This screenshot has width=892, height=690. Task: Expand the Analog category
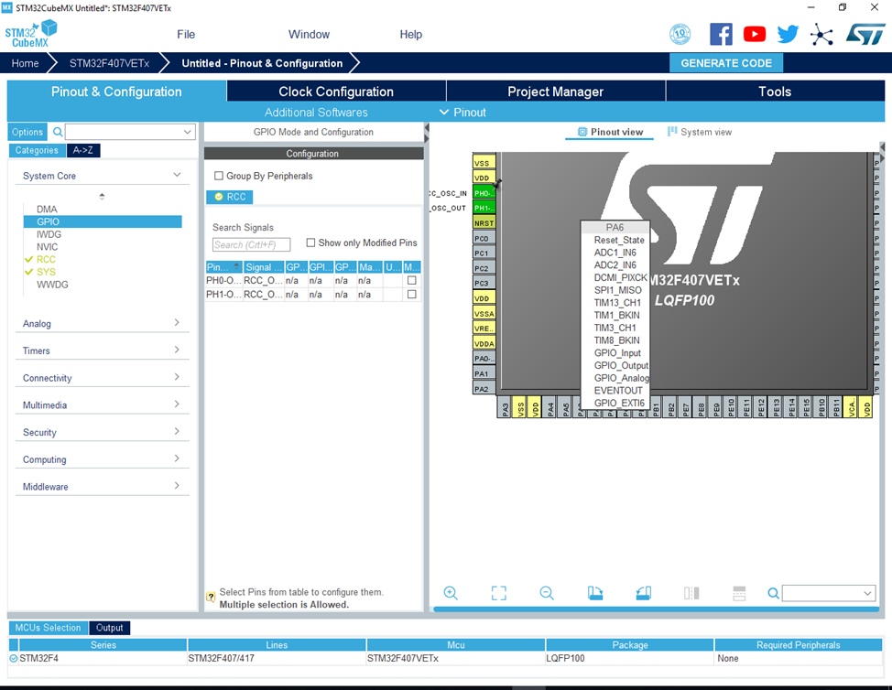[x=177, y=323]
